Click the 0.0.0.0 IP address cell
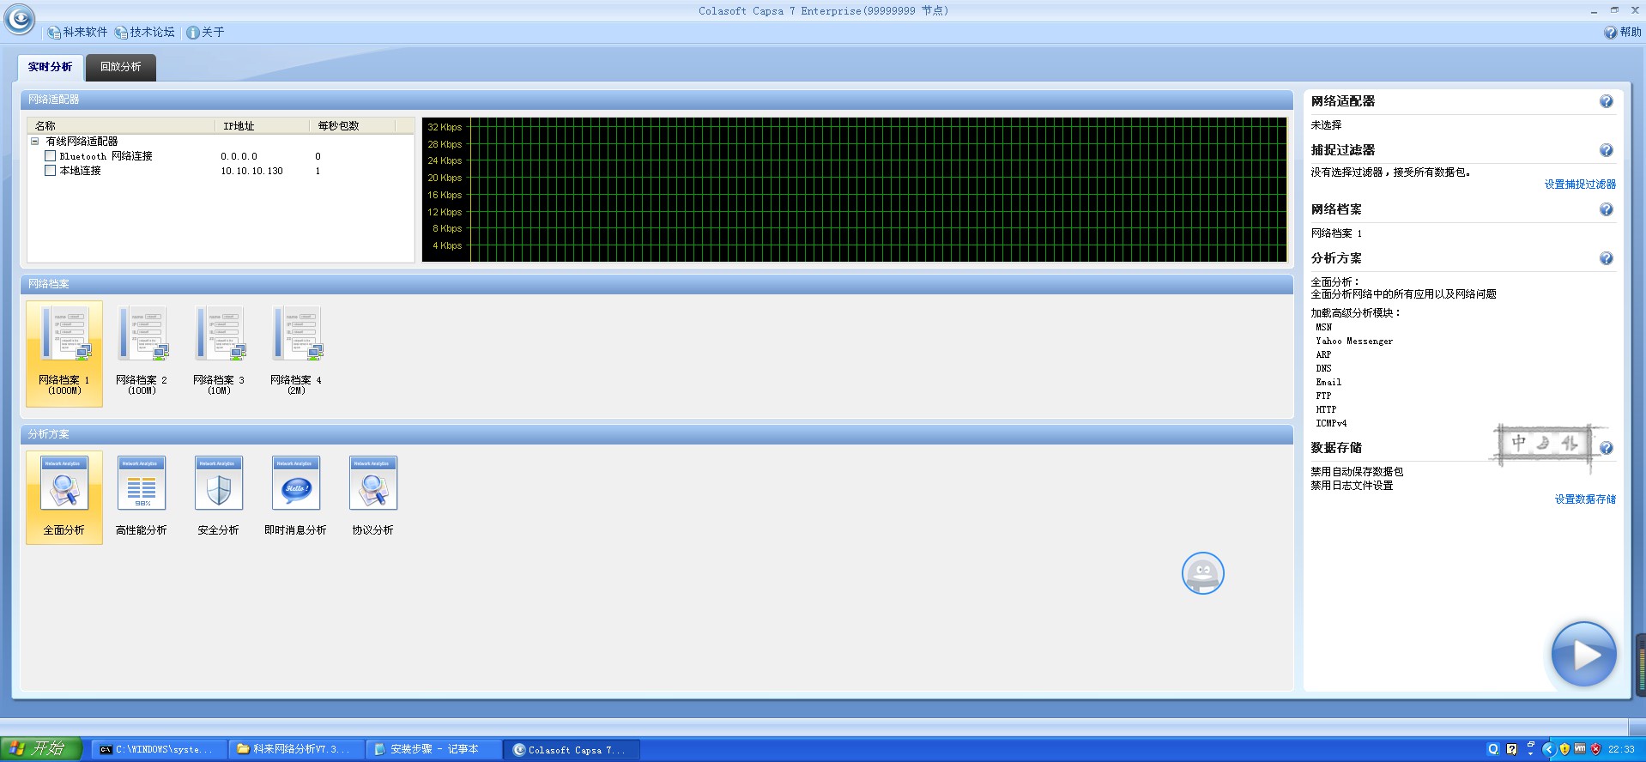 (239, 156)
